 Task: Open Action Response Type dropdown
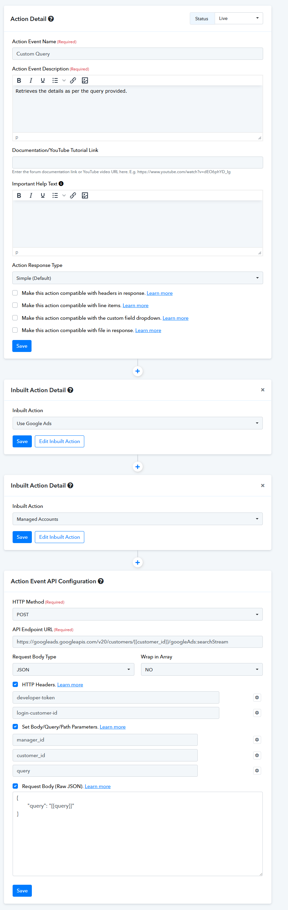(137, 278)
